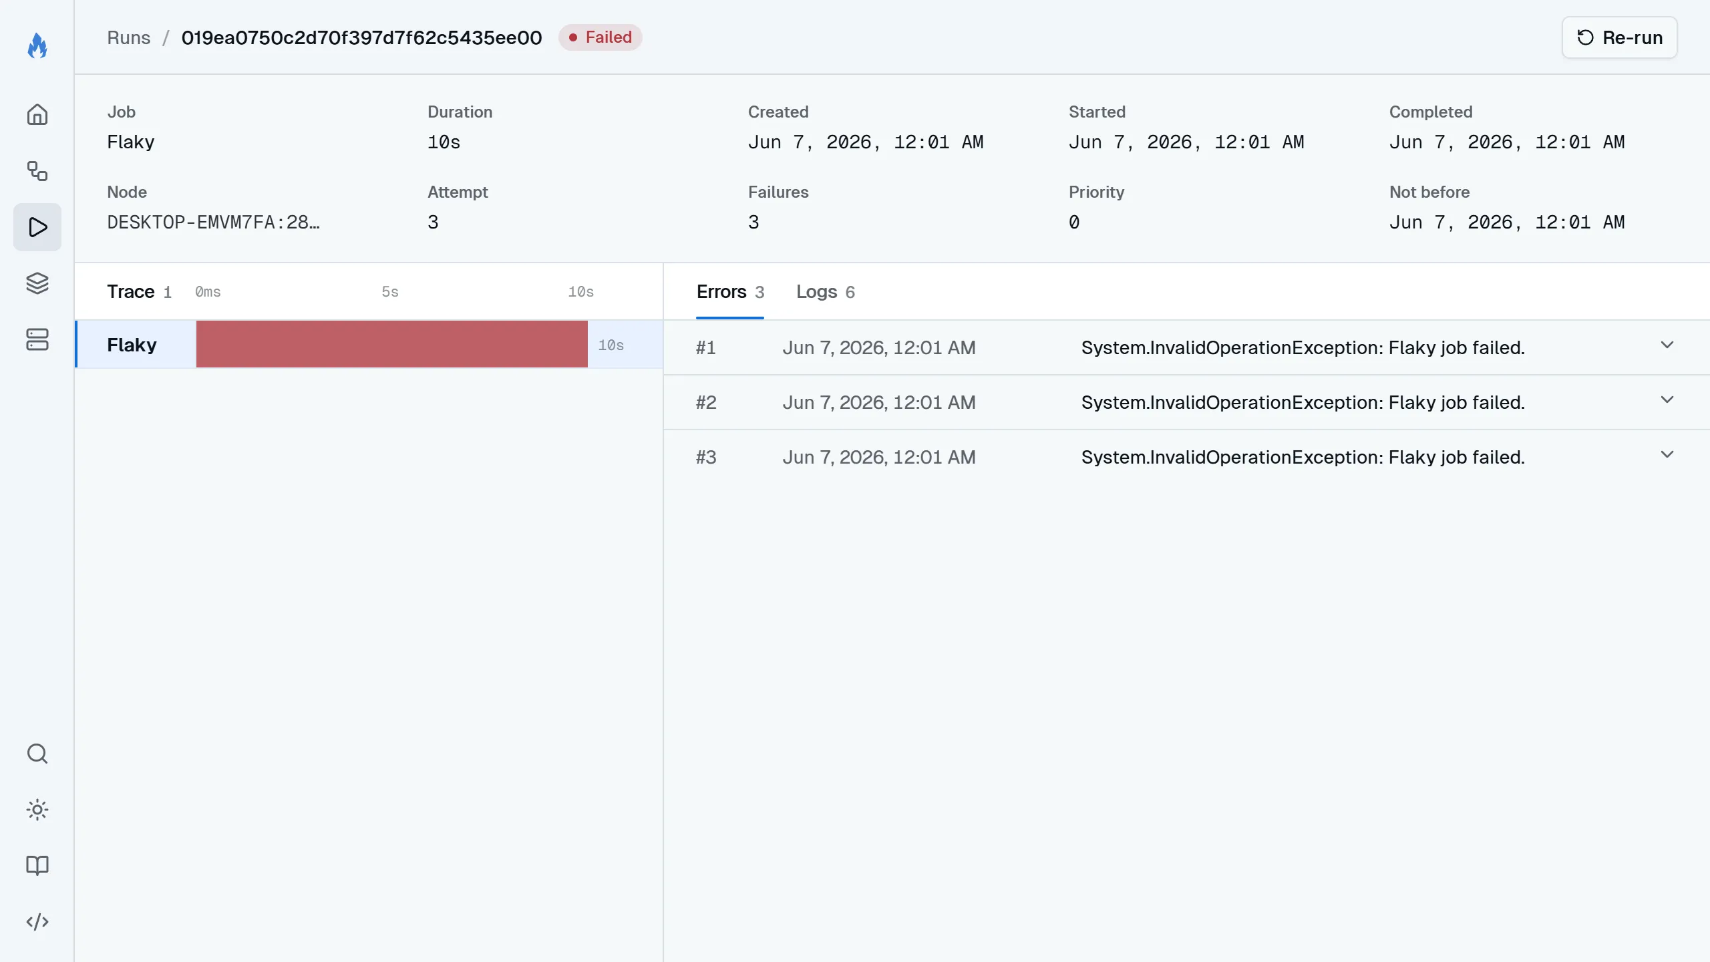The height and width of the screenshot is (962, 1710).
Task: Expand error #2 chevron
Action: pos(1667,400)
